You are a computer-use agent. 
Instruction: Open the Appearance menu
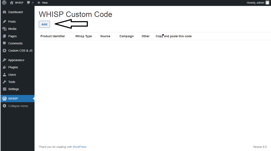[x=16, y=60]
